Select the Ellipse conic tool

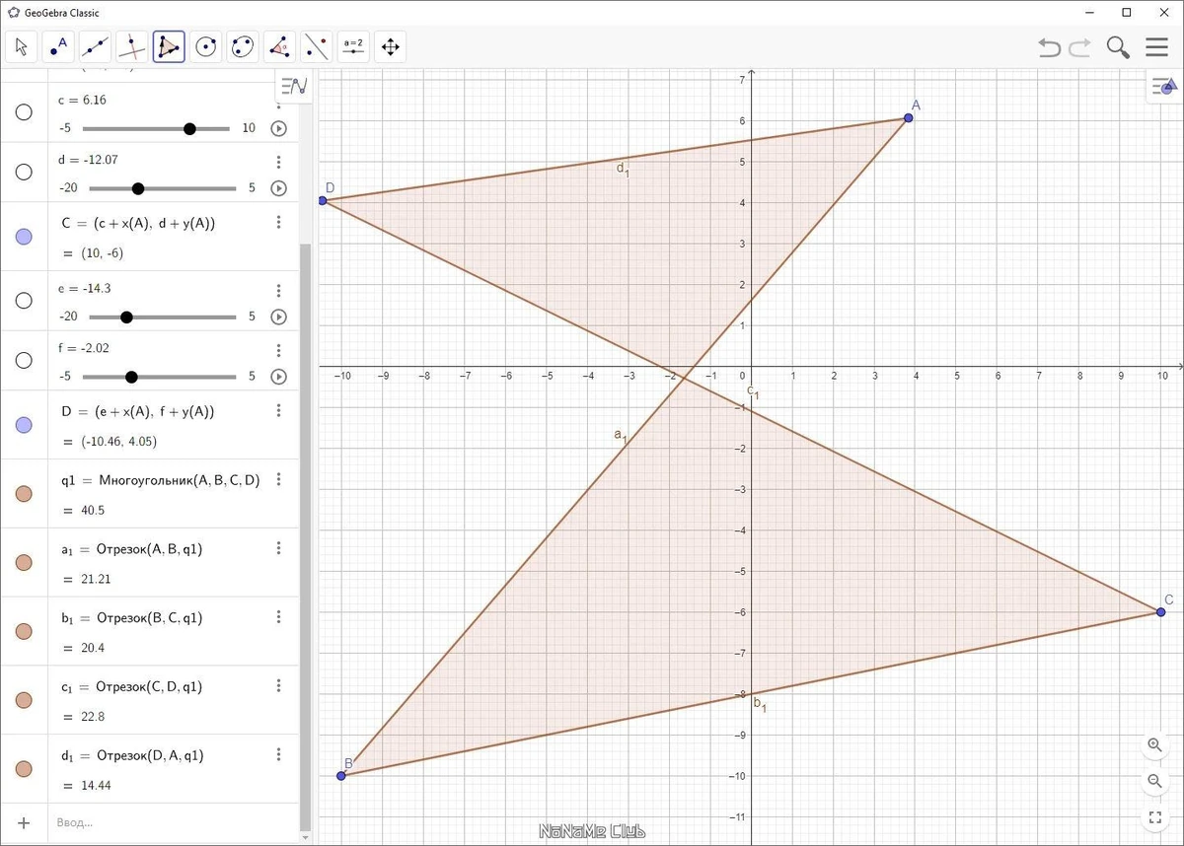pyautogui.click(x=243, y=46)
